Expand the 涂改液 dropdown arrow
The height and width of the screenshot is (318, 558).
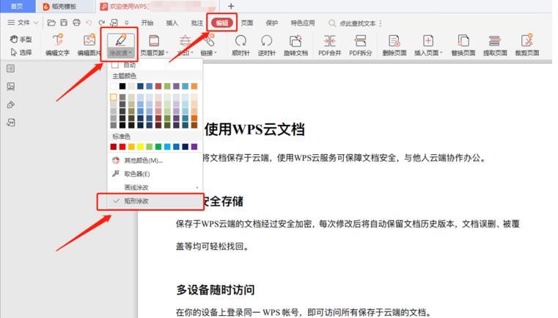131,53
